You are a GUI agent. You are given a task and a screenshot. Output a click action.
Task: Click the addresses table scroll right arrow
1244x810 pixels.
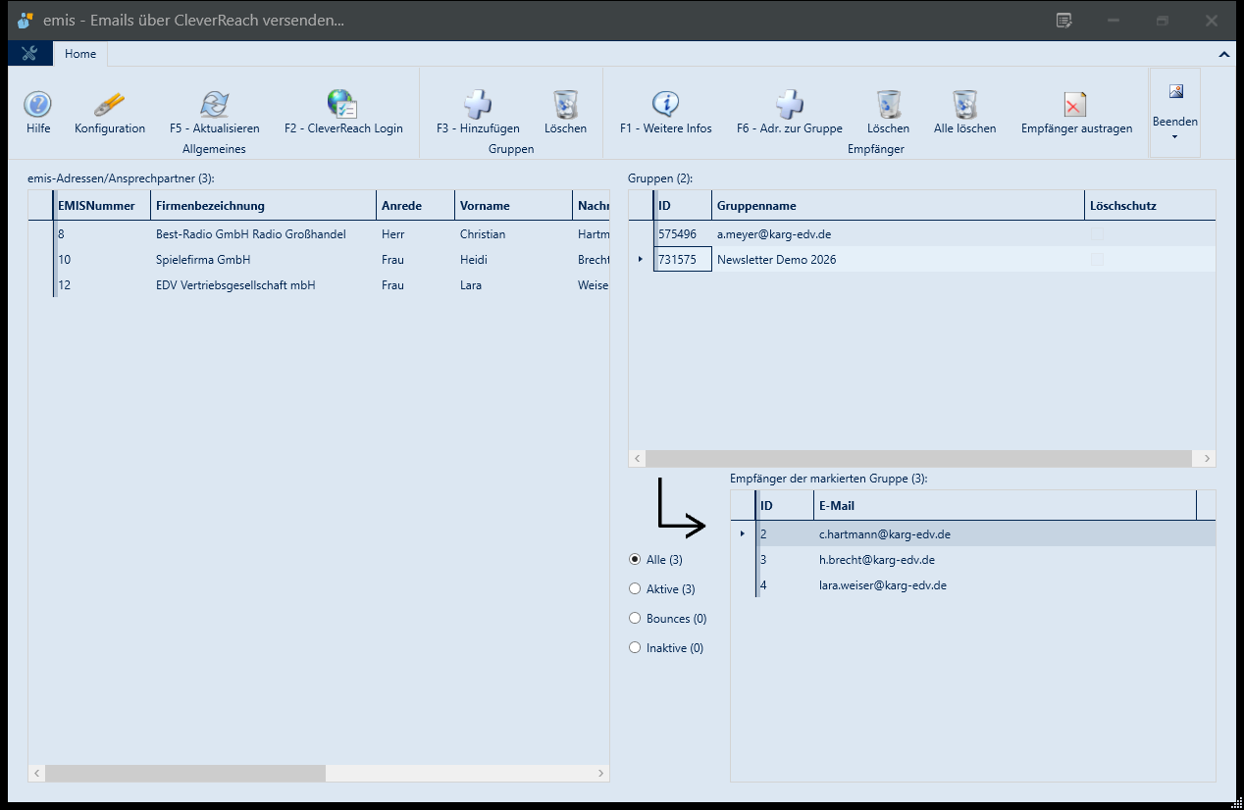coord(601,774)
